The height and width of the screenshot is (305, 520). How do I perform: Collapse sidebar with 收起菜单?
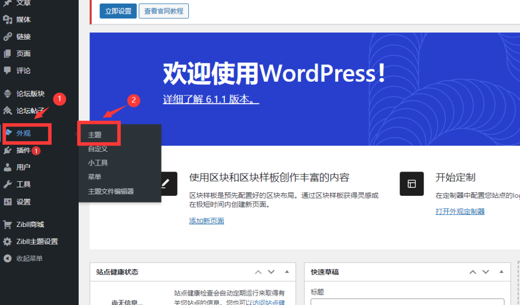point(29,259)
